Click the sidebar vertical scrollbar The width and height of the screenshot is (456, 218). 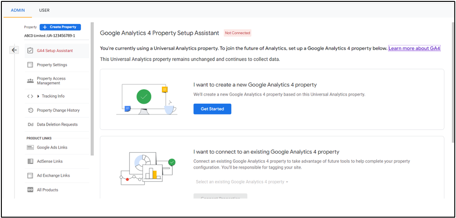pyautogui.click(x=92, y=89)
